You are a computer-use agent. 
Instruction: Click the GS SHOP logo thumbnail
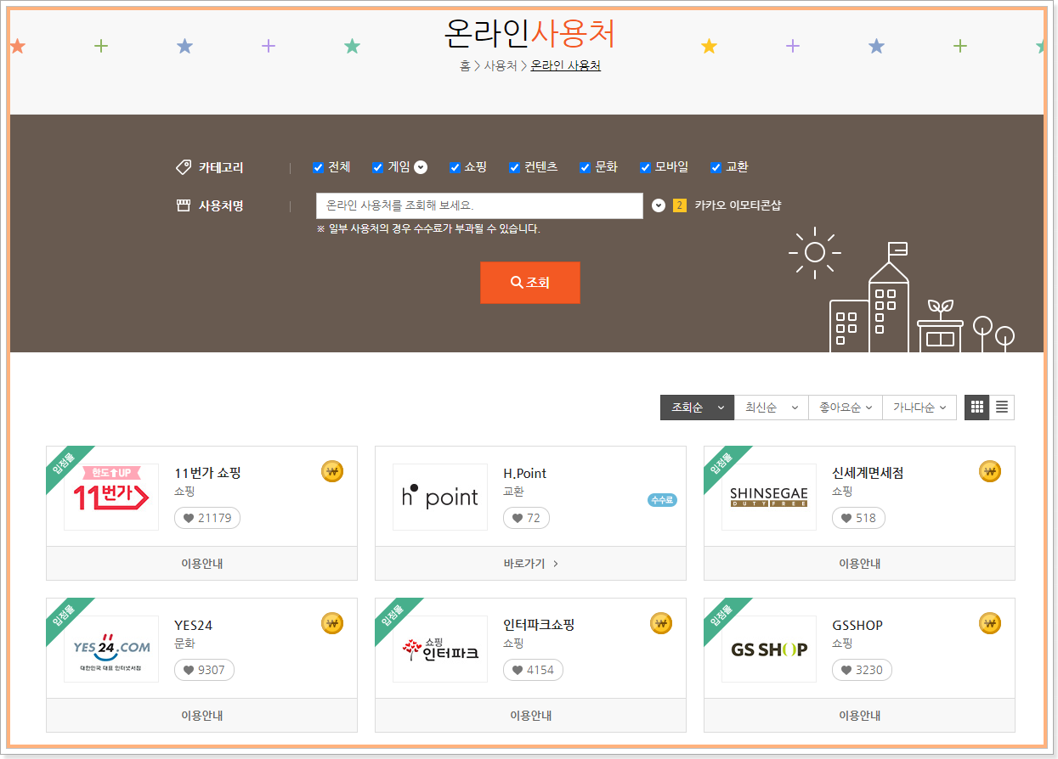(x=769, y=649)
